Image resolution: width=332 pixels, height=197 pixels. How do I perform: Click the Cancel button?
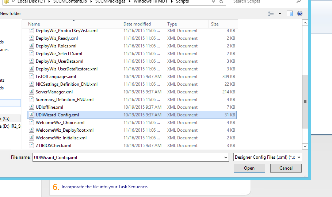[286, 168]
